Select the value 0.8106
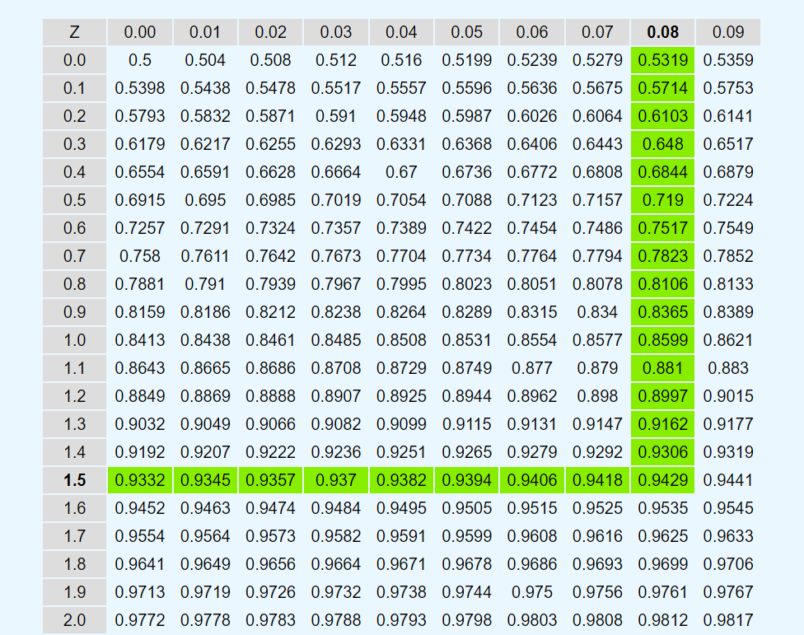804x635 pixels. (x=662, y=284)
